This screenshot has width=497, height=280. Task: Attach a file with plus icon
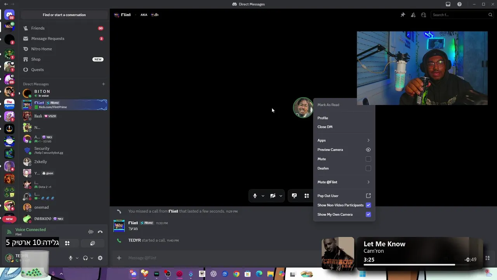click(x=119, y=258)
